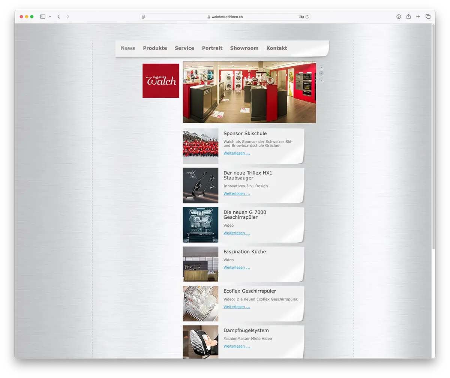Click the Sponsor description about Snowboardschule Grächen
This screenshot has height=378, width=450.
258,143
